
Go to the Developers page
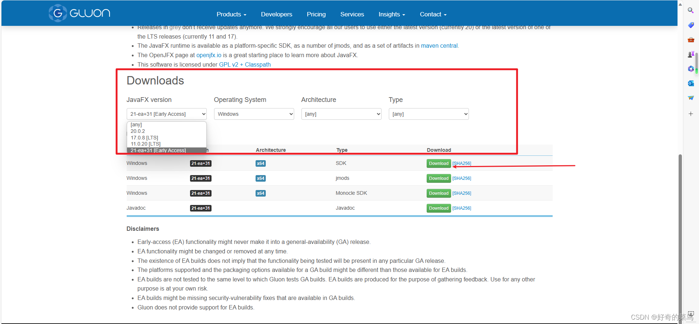pyautogui.click(x=277, y=14)
